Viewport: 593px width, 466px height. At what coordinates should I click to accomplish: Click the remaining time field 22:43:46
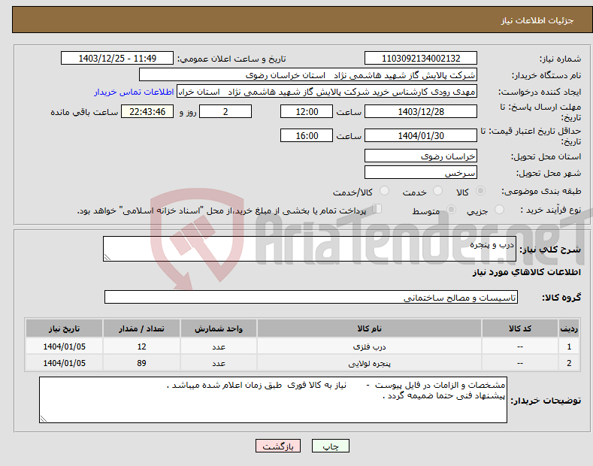coord(147,111)
